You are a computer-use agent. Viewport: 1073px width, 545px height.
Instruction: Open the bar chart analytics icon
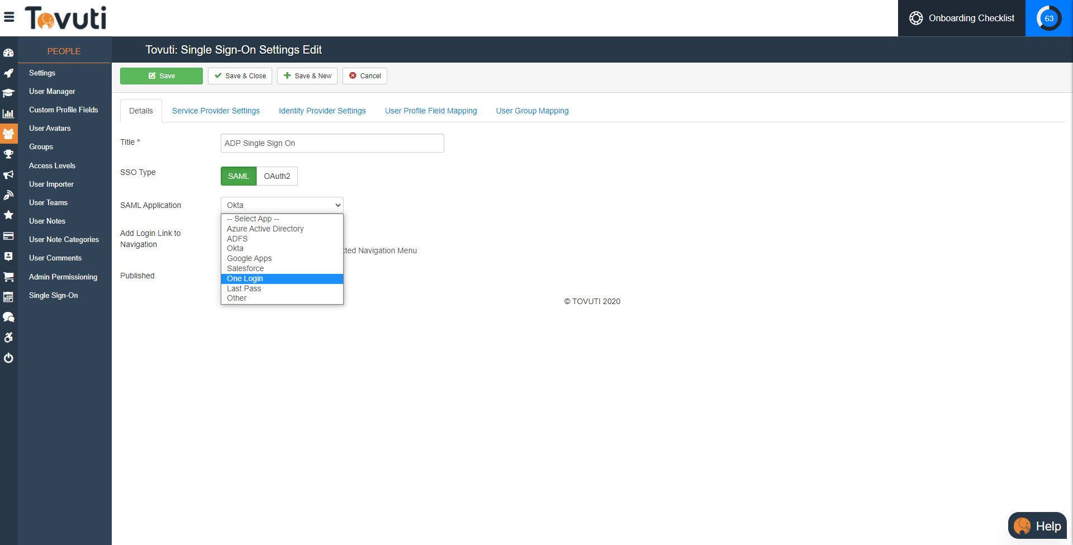point(8,113)
